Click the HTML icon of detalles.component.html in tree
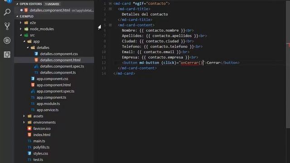 point(36,60)
